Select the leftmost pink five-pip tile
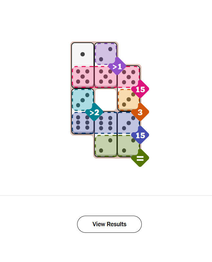Screen dimensions: 212x262 pos(83,76)
